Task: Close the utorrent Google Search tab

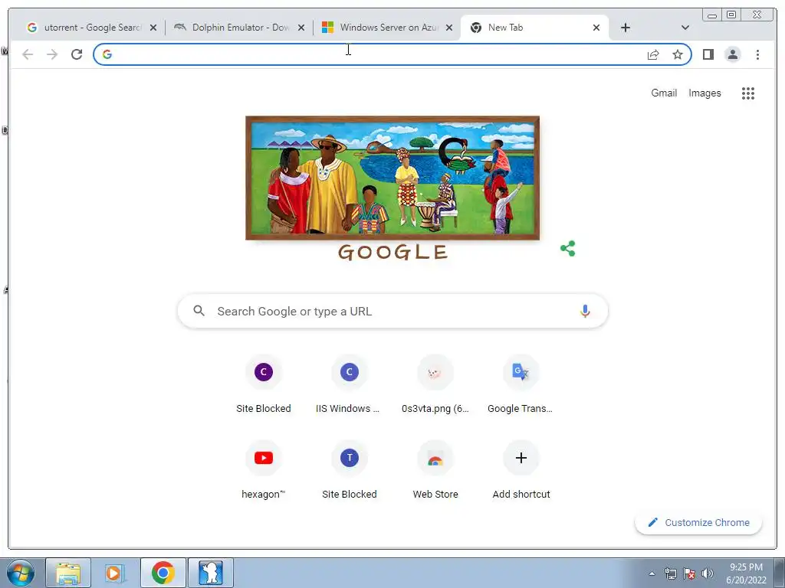Action: point(153,28)
